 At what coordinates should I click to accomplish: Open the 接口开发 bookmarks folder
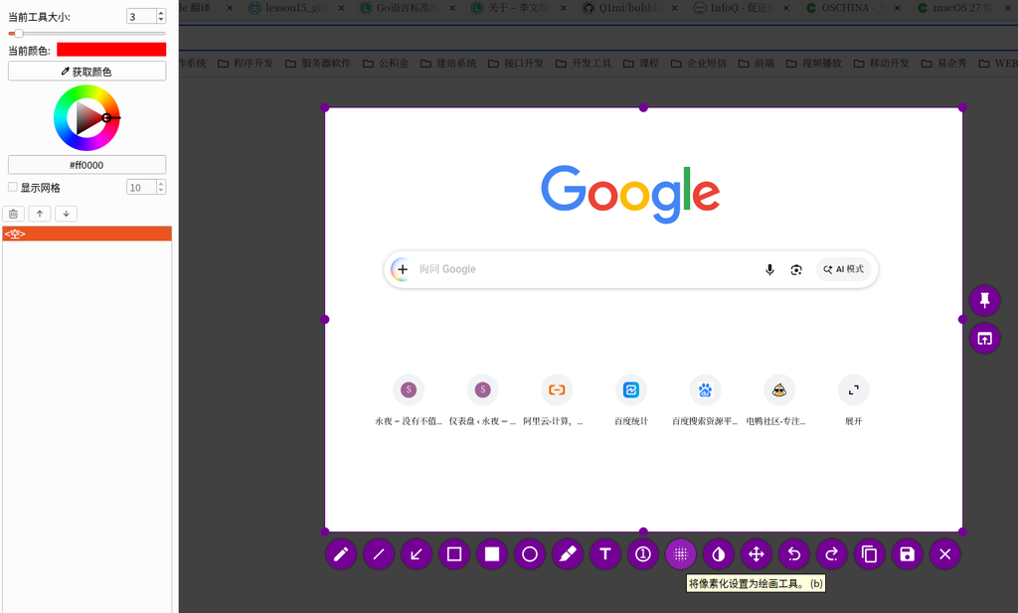click(516, 63)
